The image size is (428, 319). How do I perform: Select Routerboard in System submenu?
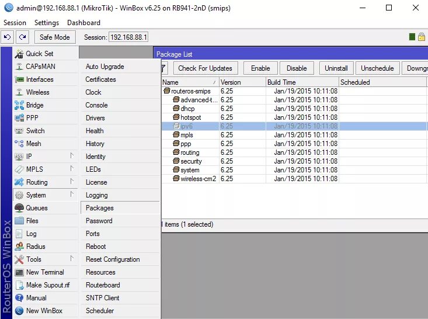point(120,285)
